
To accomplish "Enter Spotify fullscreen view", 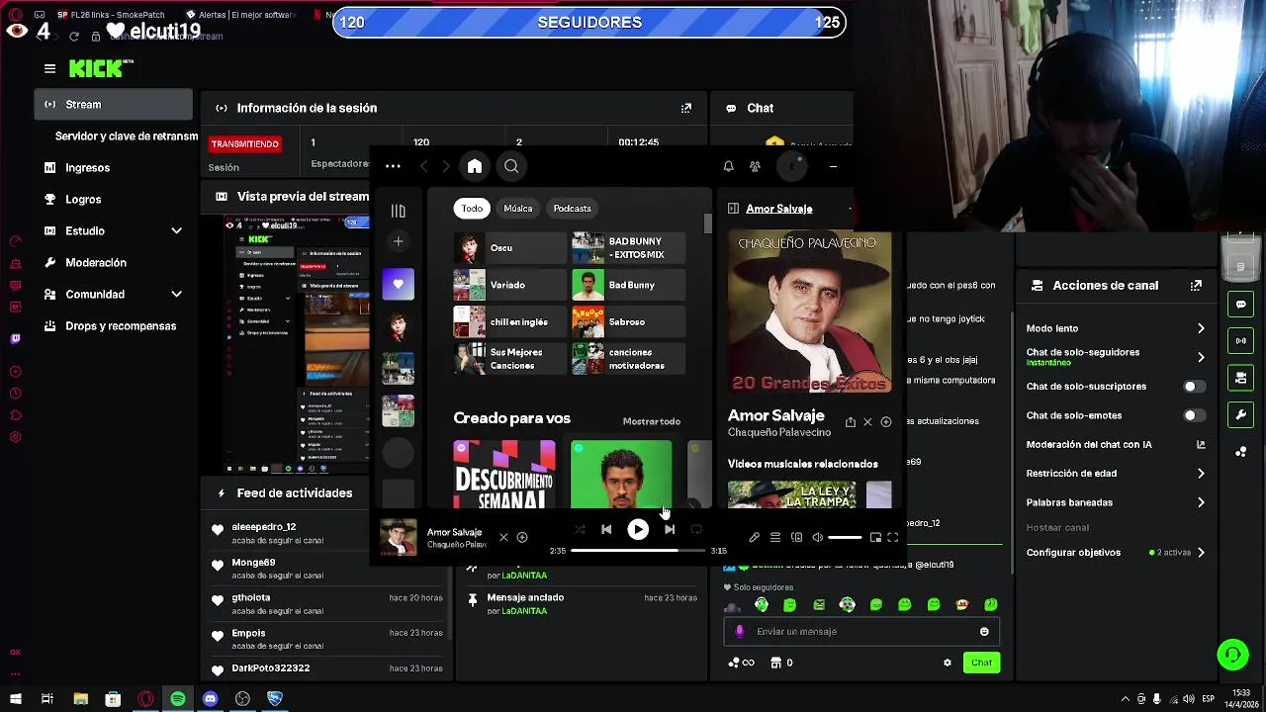I will (892, 537).
